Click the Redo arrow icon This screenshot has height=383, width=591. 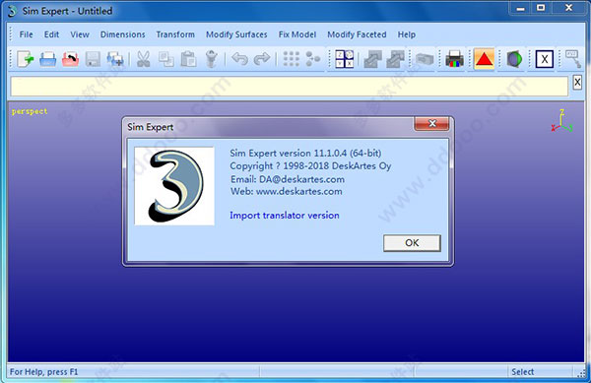point(262,59)
